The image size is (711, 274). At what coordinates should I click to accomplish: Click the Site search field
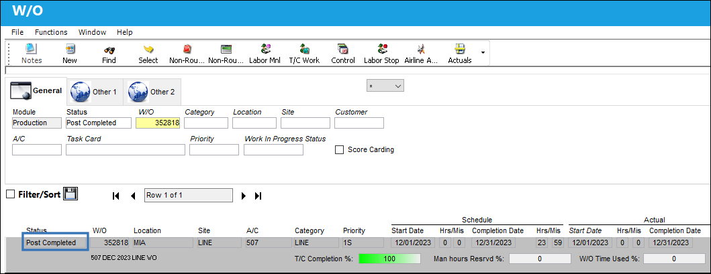click(x=305, y=123)
